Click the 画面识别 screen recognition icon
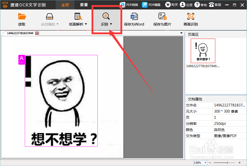The height and width of the screenshot is (166, 247). 190,16
